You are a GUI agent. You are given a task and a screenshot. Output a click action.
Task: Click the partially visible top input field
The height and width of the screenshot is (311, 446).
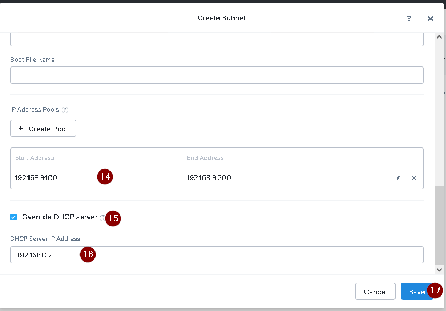click(217, 39)
